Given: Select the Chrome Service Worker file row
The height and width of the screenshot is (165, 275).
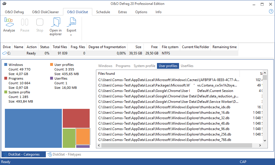Looking at the screenshot, I should coord(180,102).
